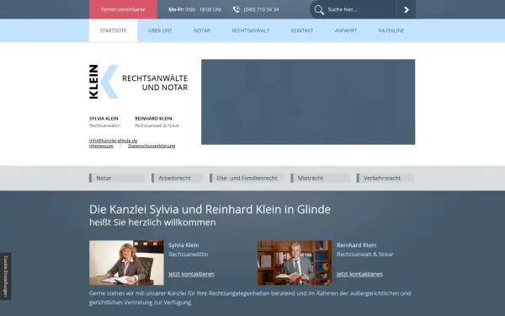
Task: Open the Startseite menu item
Action: coord(113,30)
